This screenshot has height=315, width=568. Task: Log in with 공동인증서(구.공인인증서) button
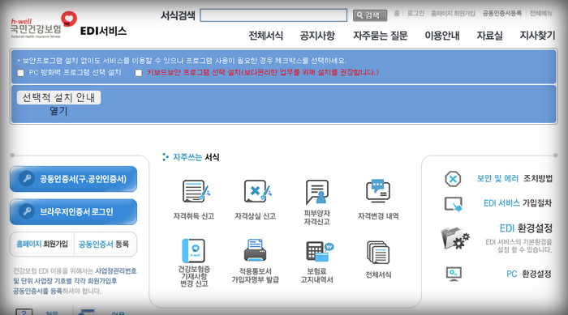pos(73,179)
